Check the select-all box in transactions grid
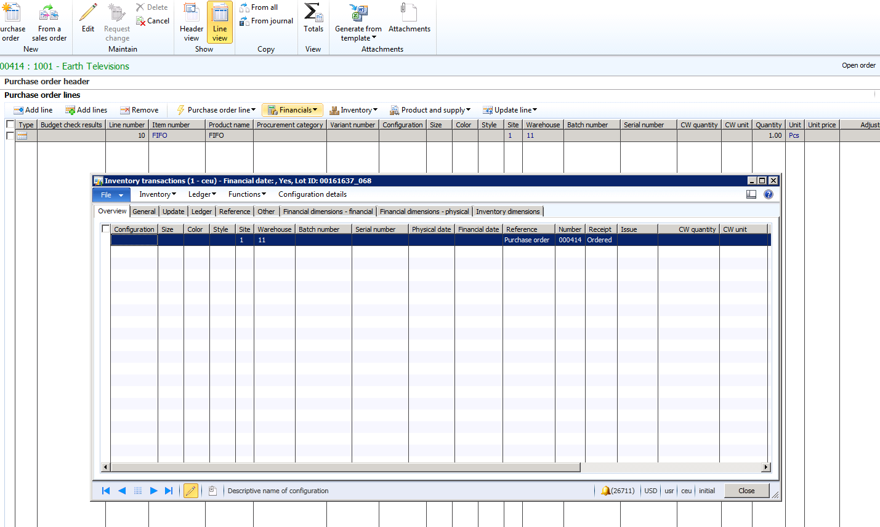Viewport: 880px width, 527px height. click(x=105, y=229)
